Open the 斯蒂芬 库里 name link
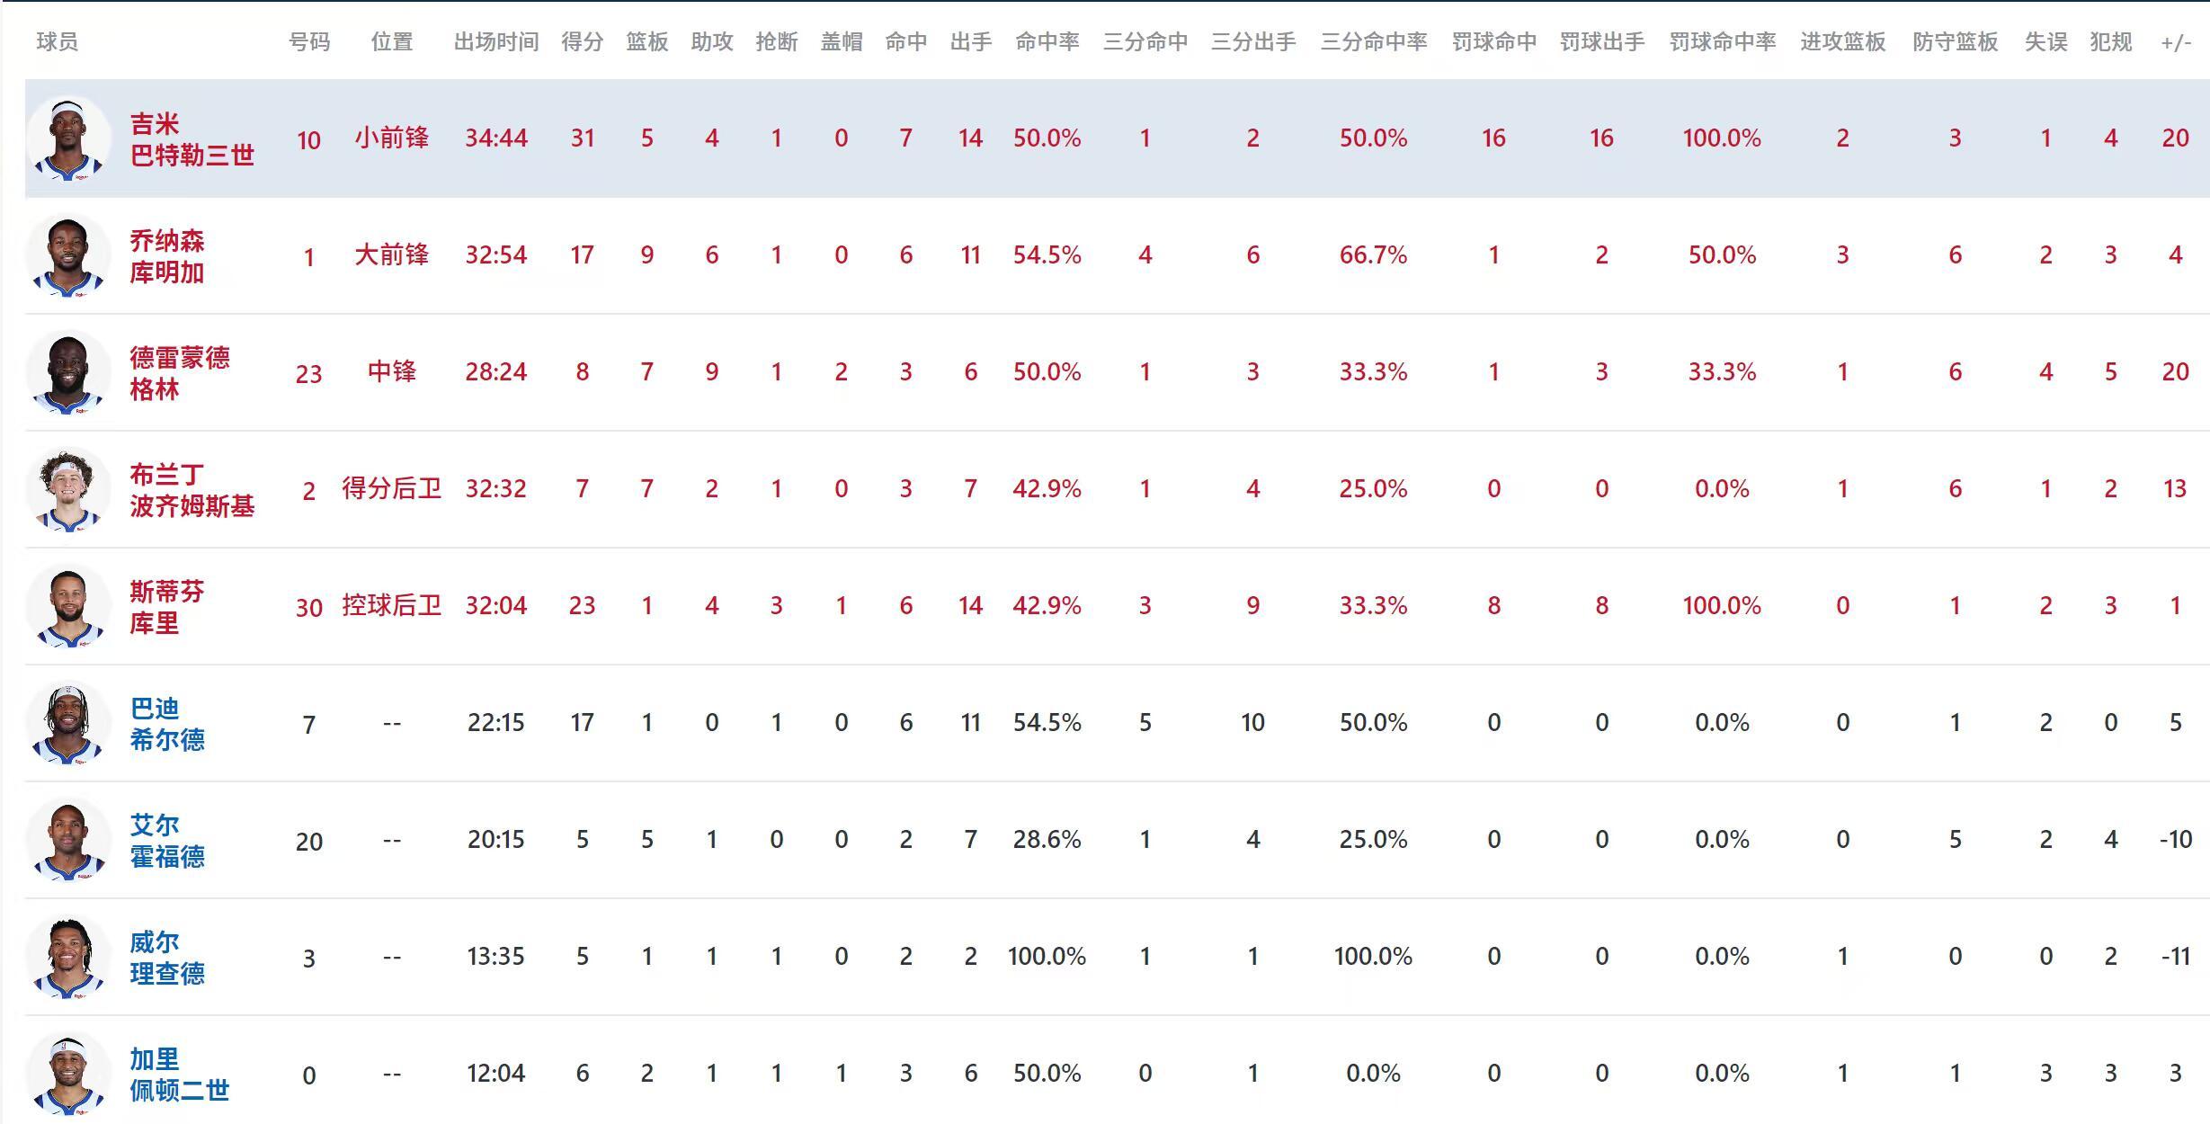 [x=166, y=607]
